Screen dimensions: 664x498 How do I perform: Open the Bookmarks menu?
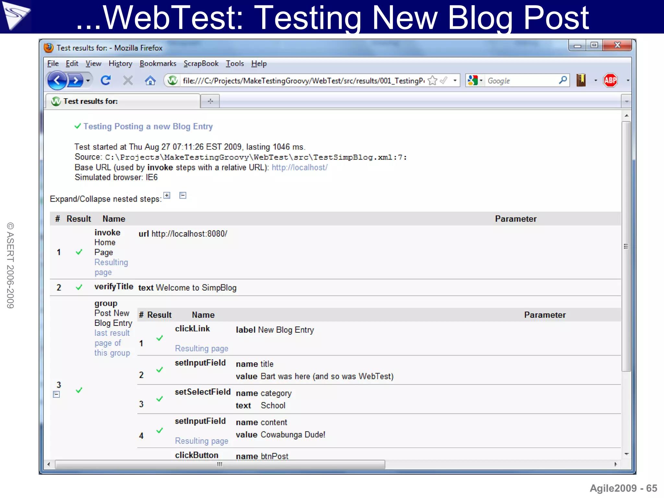158,64
